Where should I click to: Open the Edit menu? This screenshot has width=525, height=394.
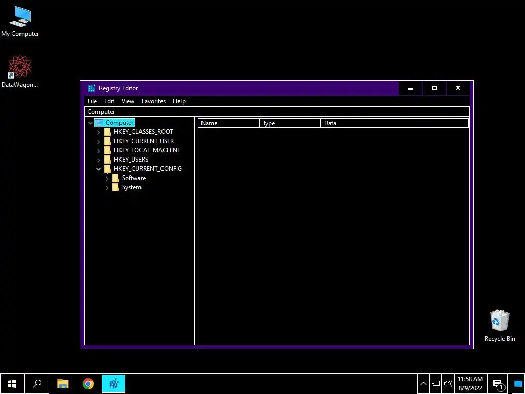109,101
